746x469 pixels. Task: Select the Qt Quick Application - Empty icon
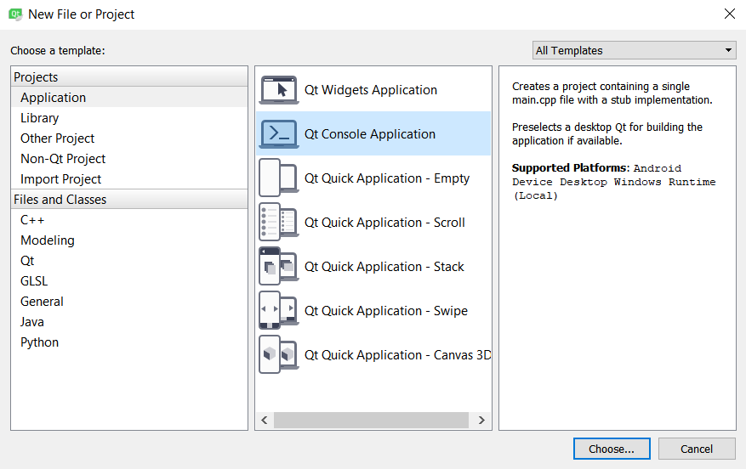(x=278, y=178)
